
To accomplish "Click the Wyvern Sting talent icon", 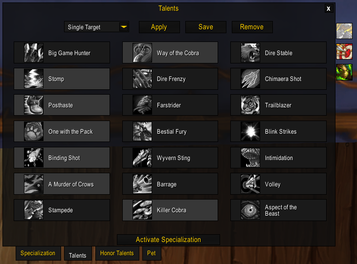I will [142, 158].
